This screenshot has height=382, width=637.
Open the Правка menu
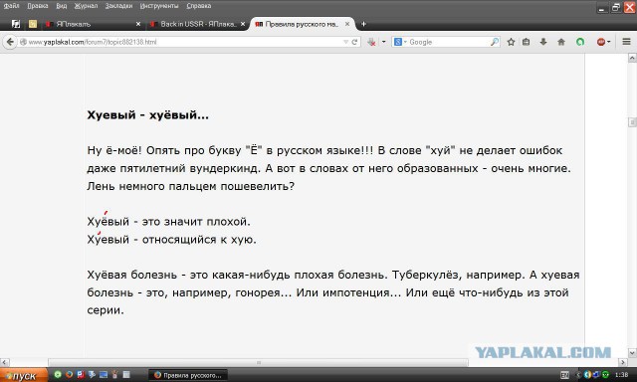(x=38, y=6)
